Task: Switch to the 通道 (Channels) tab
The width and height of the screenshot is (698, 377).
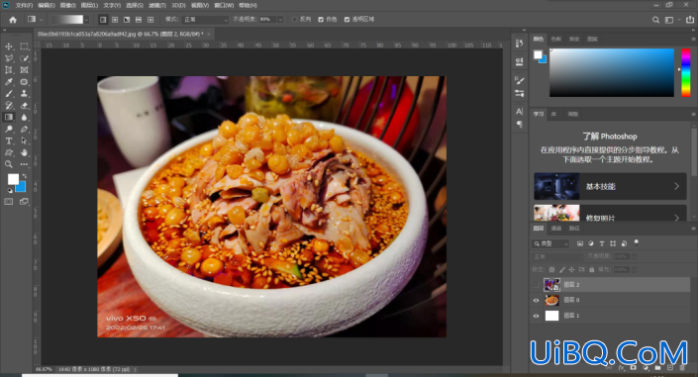Action: tap(556, 229)
